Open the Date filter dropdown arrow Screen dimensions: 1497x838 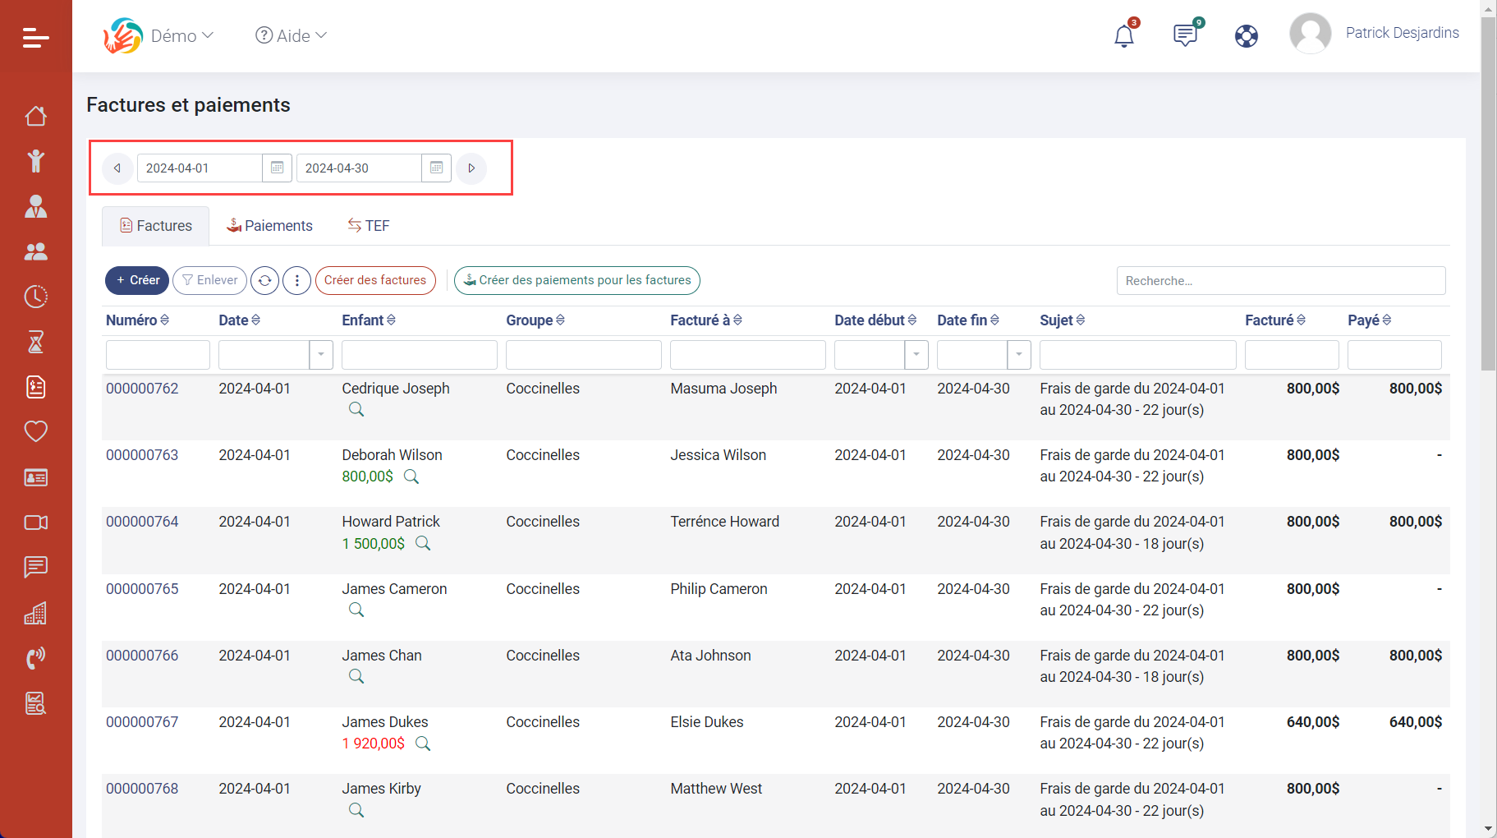click(321, 355)
